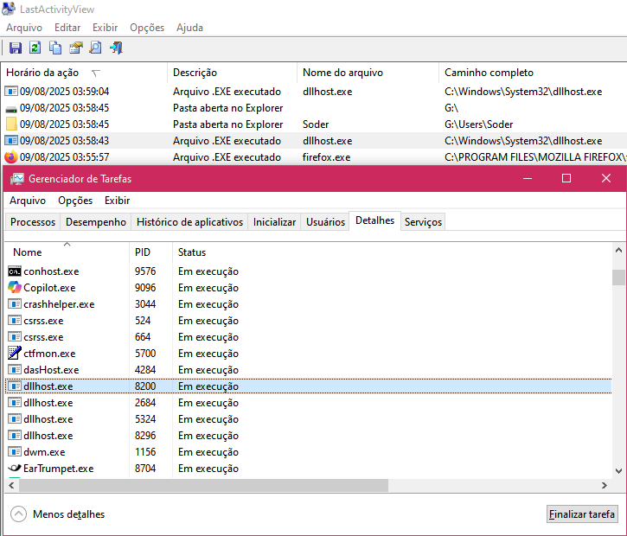The height and width of the screenshot is (536, 627).
Task: Open Exibir menu in LastActivityView
Action: (x=106, y=28)
